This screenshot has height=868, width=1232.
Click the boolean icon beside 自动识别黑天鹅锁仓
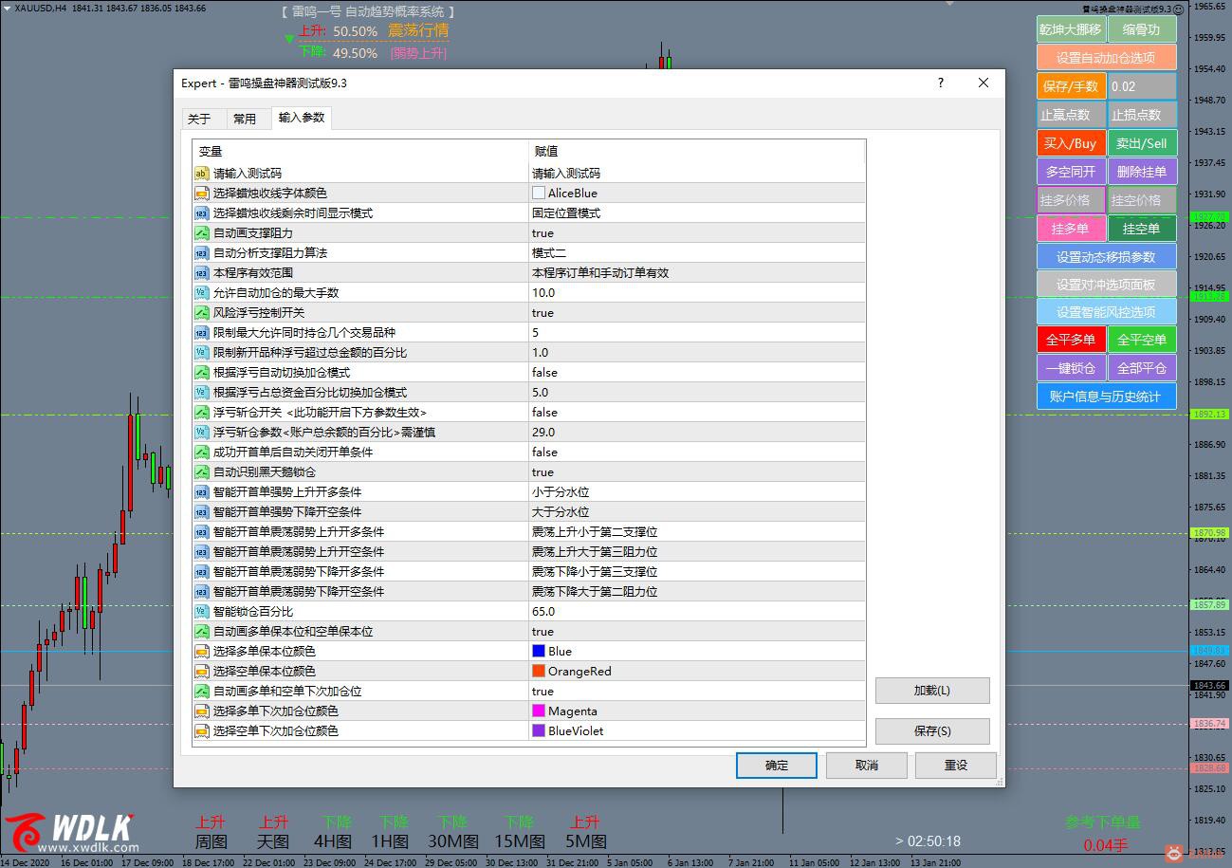(x=201, y=472)
